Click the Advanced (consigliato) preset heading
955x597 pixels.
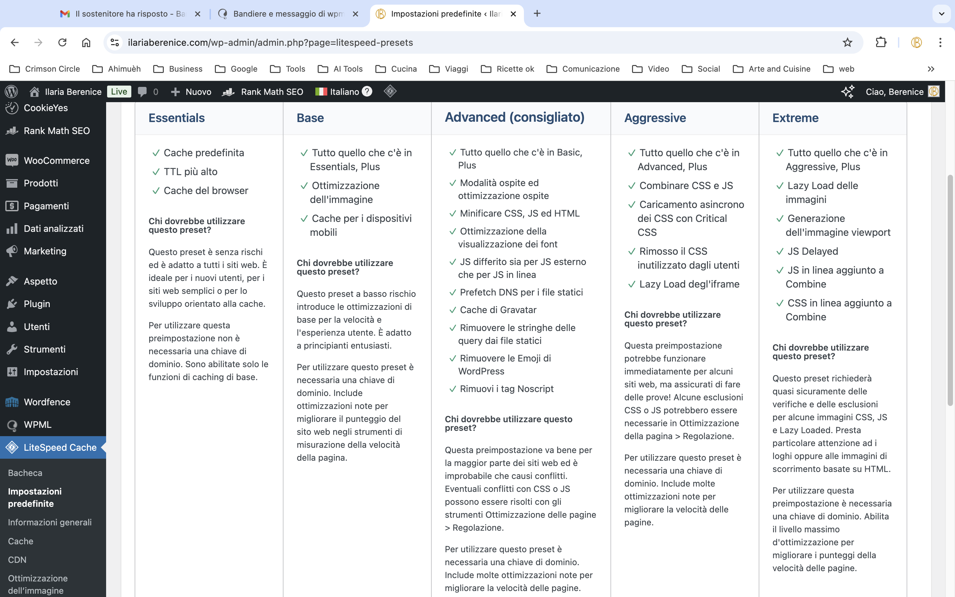tap(515, 117)
